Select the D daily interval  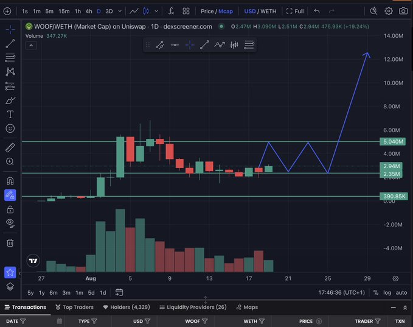point(99,12)
